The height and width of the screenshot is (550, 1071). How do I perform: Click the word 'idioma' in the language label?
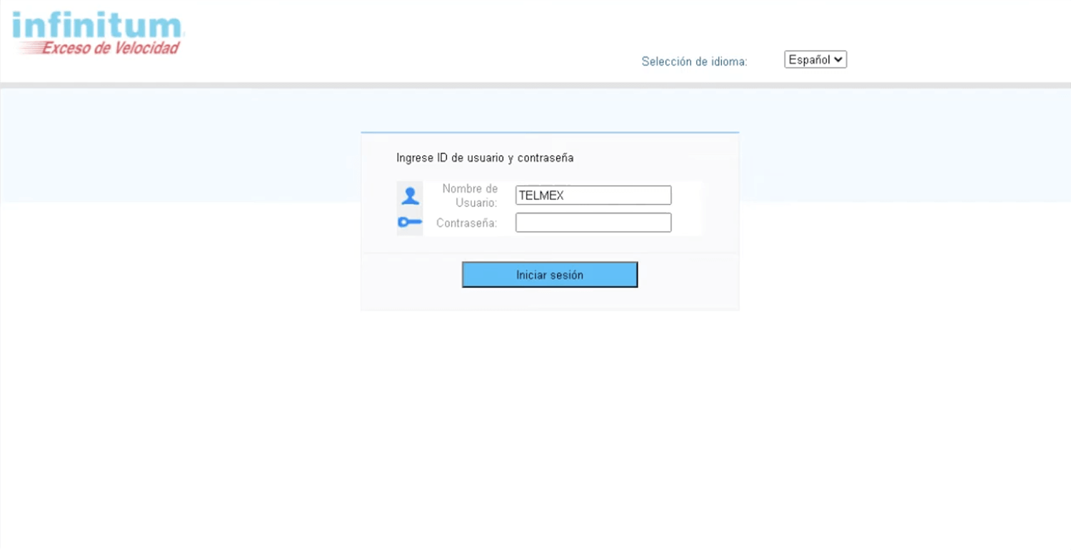(729, 61)
